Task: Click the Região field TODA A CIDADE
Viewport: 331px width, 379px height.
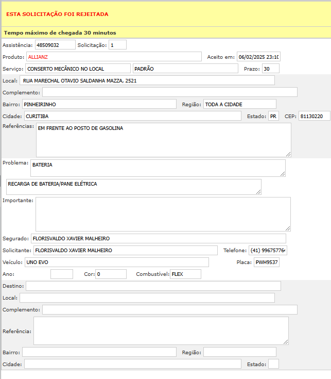Action: 239,104
